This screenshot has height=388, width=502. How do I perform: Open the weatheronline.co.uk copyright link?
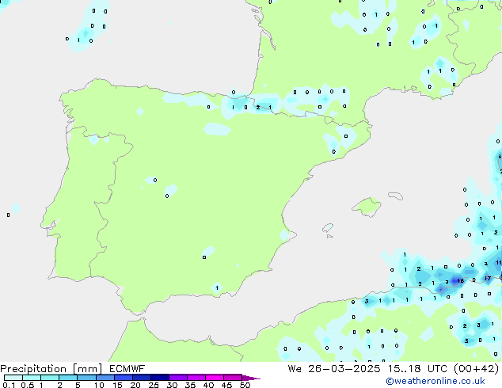tap(435, 381)
